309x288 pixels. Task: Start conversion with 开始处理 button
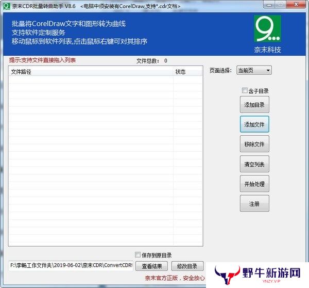coord(254,184)
